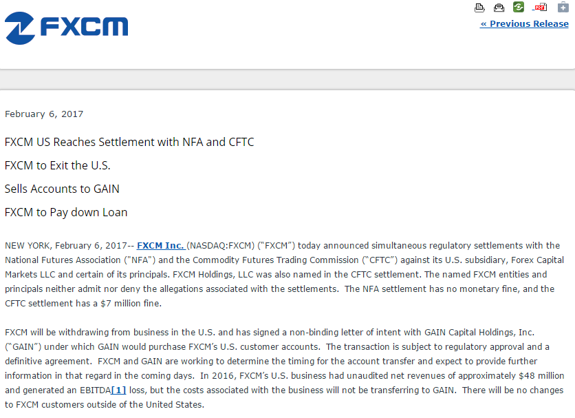Click the '$7 million fine' text
The width and height of the screenshot is (575, 418).
pyautogui.click(x=129, y=303)
